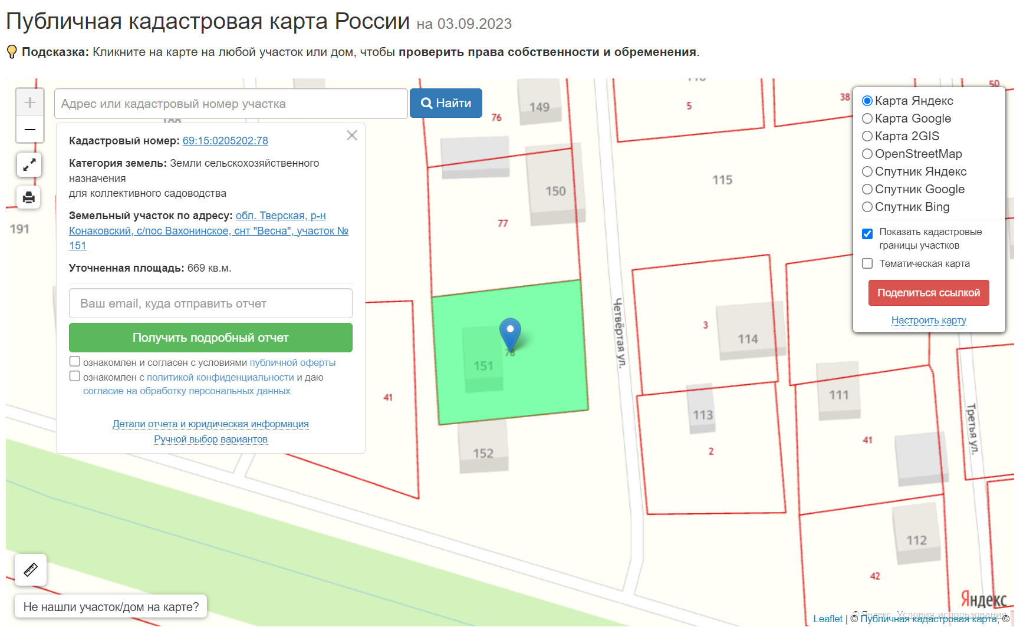Expand Ручной выбор вариантов
The width and height of the screenshot is (1033, 644).
click(210, 439)
